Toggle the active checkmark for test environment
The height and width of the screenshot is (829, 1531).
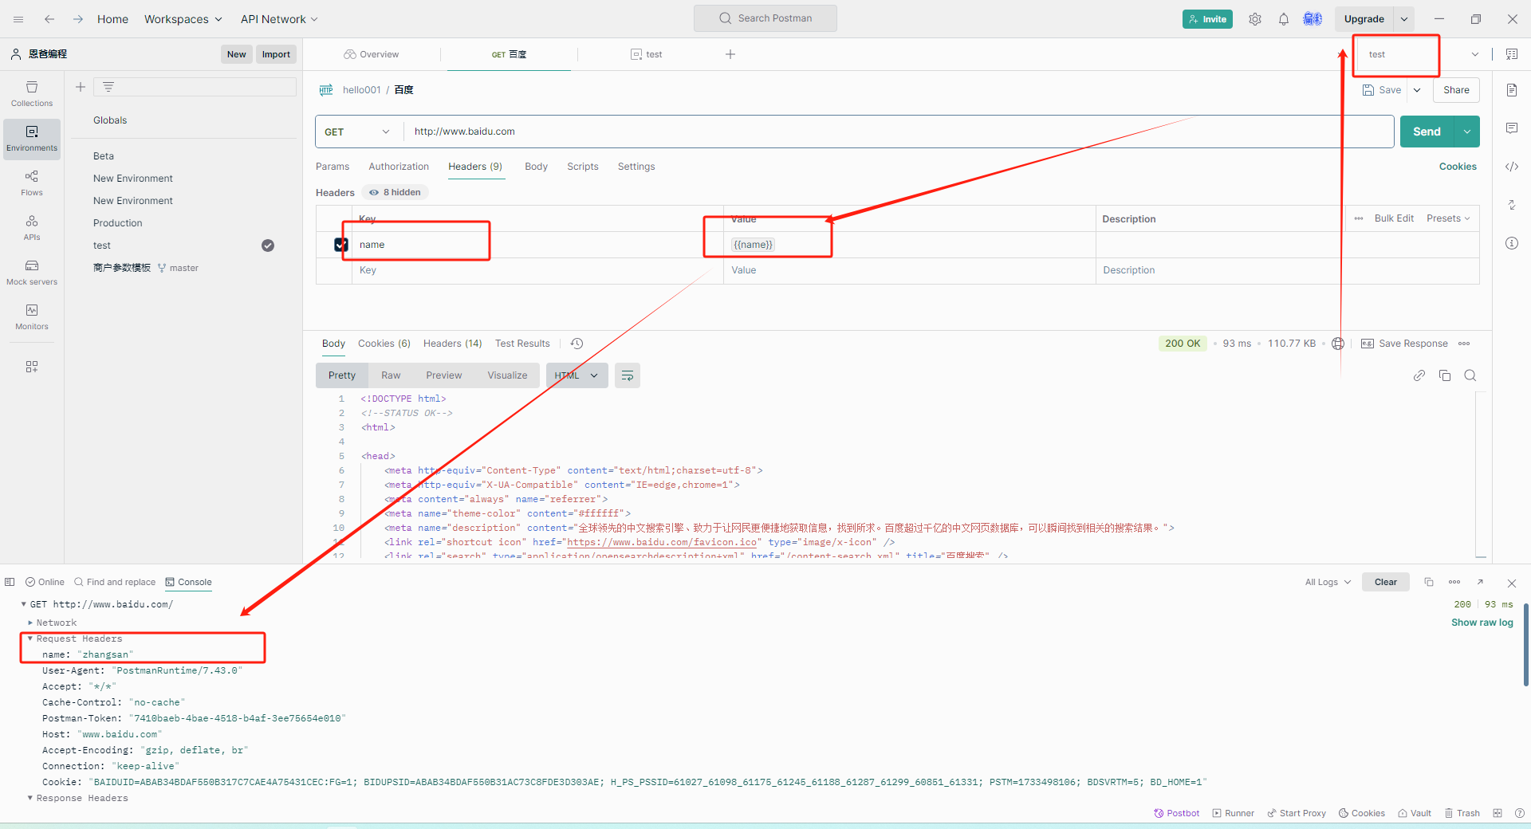[x=268, y=246]
